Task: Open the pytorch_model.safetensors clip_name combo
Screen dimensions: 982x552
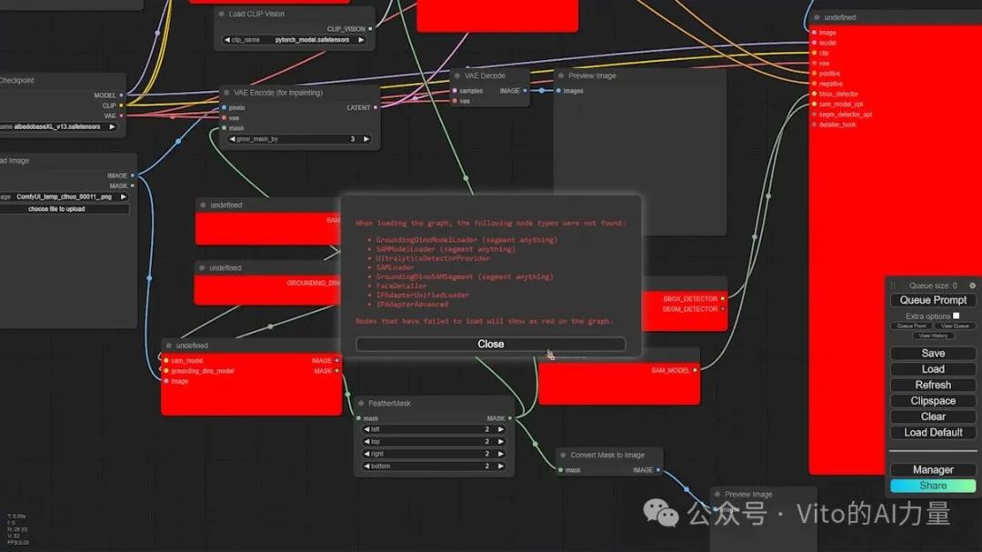Action: click(294, 39)
